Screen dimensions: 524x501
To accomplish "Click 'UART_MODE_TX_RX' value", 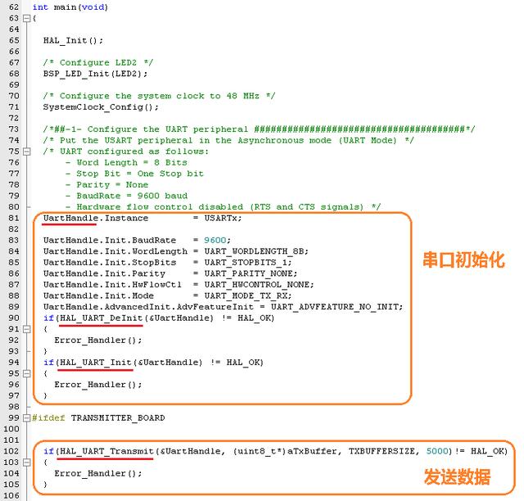I will coord(246,296).
